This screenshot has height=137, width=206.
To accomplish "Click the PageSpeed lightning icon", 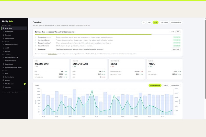I will 3,64.
